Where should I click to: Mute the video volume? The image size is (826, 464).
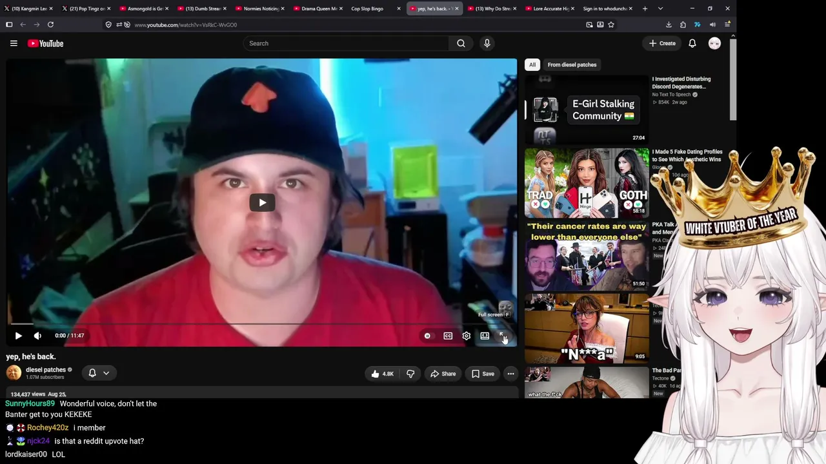(x=37, y=336)
